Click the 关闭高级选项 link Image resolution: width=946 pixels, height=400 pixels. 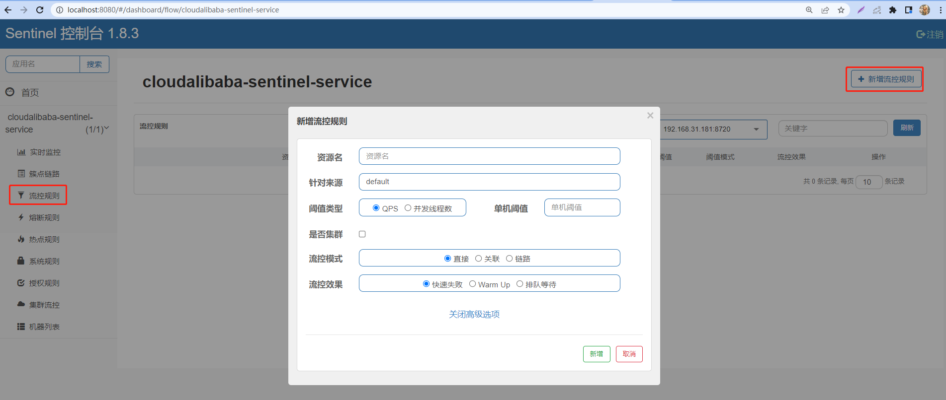(x=474, y=314)
